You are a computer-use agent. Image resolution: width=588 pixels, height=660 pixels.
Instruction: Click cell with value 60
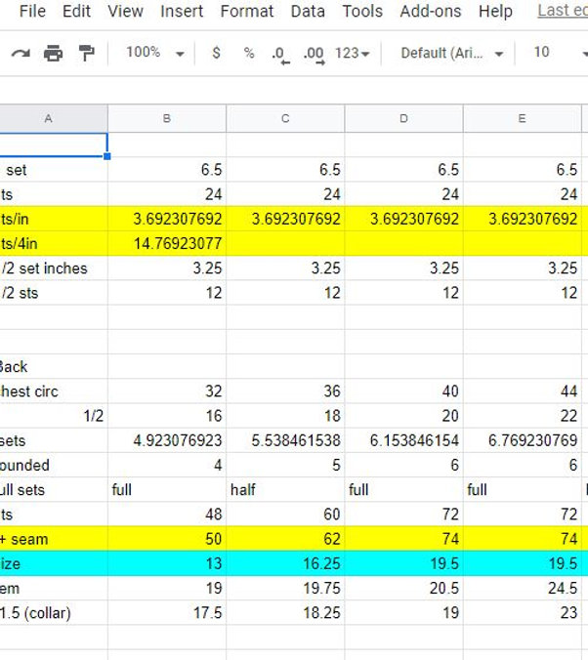point(285,515)
